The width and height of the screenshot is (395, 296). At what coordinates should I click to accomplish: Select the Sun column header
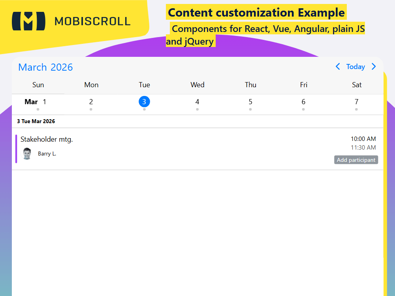tap(38, 84)
